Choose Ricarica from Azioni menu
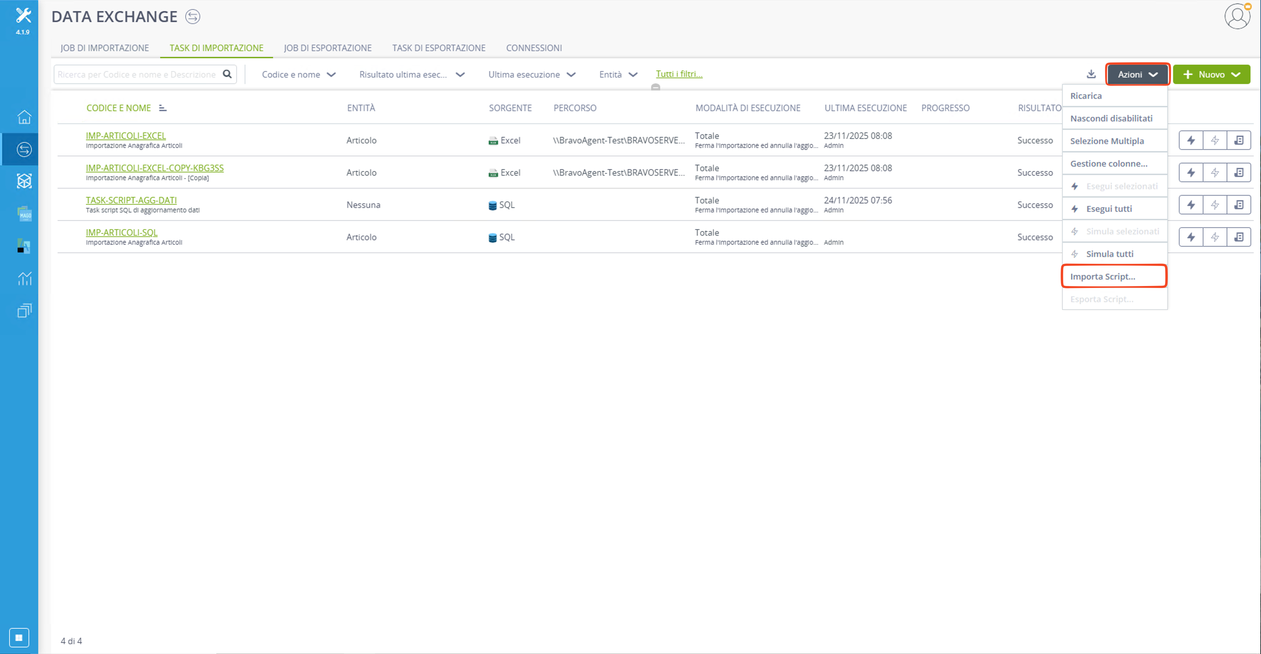This screenshot has height=654, width=1261. tap(1115, 96)
